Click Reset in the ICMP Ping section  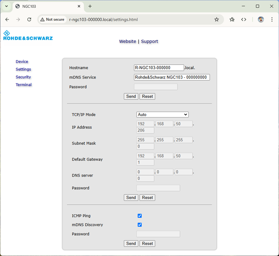[x=147, y=244]
